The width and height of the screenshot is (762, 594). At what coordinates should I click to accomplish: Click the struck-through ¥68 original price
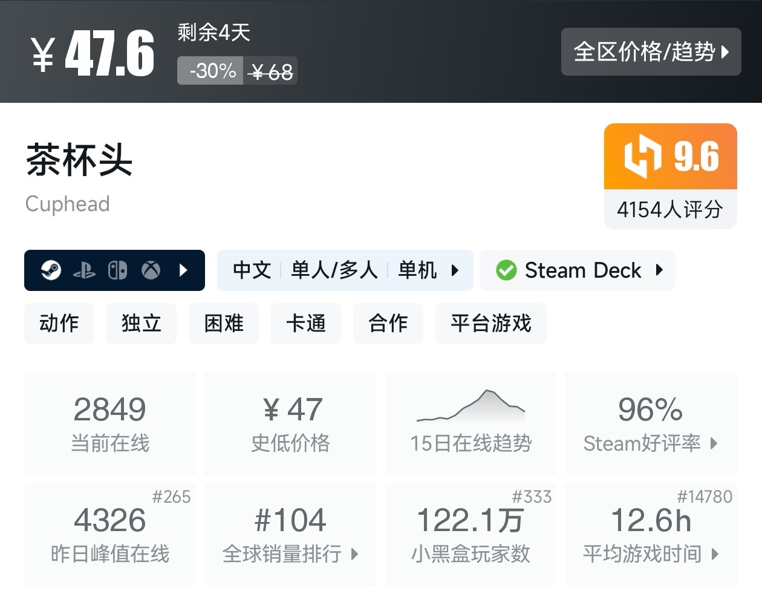(271, 72)
